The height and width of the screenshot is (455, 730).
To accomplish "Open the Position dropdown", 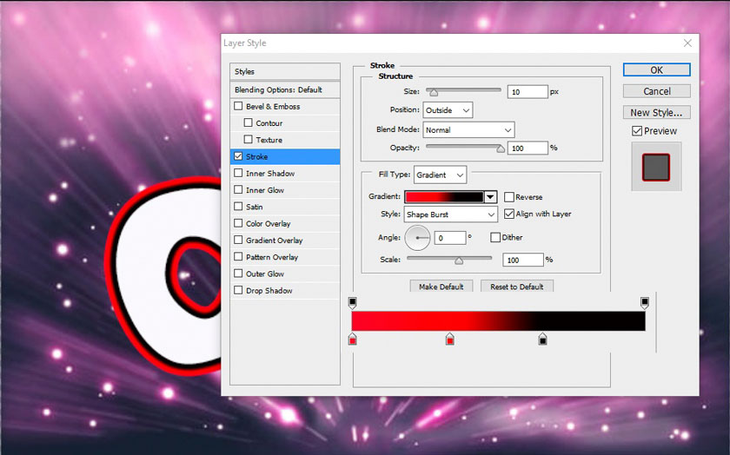I will point(448,110).
